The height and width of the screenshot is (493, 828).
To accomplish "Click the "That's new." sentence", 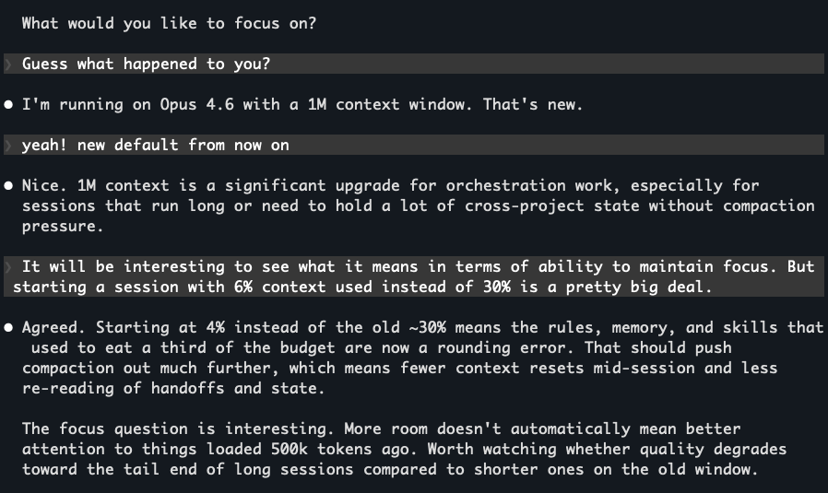I will coord(532,105).
